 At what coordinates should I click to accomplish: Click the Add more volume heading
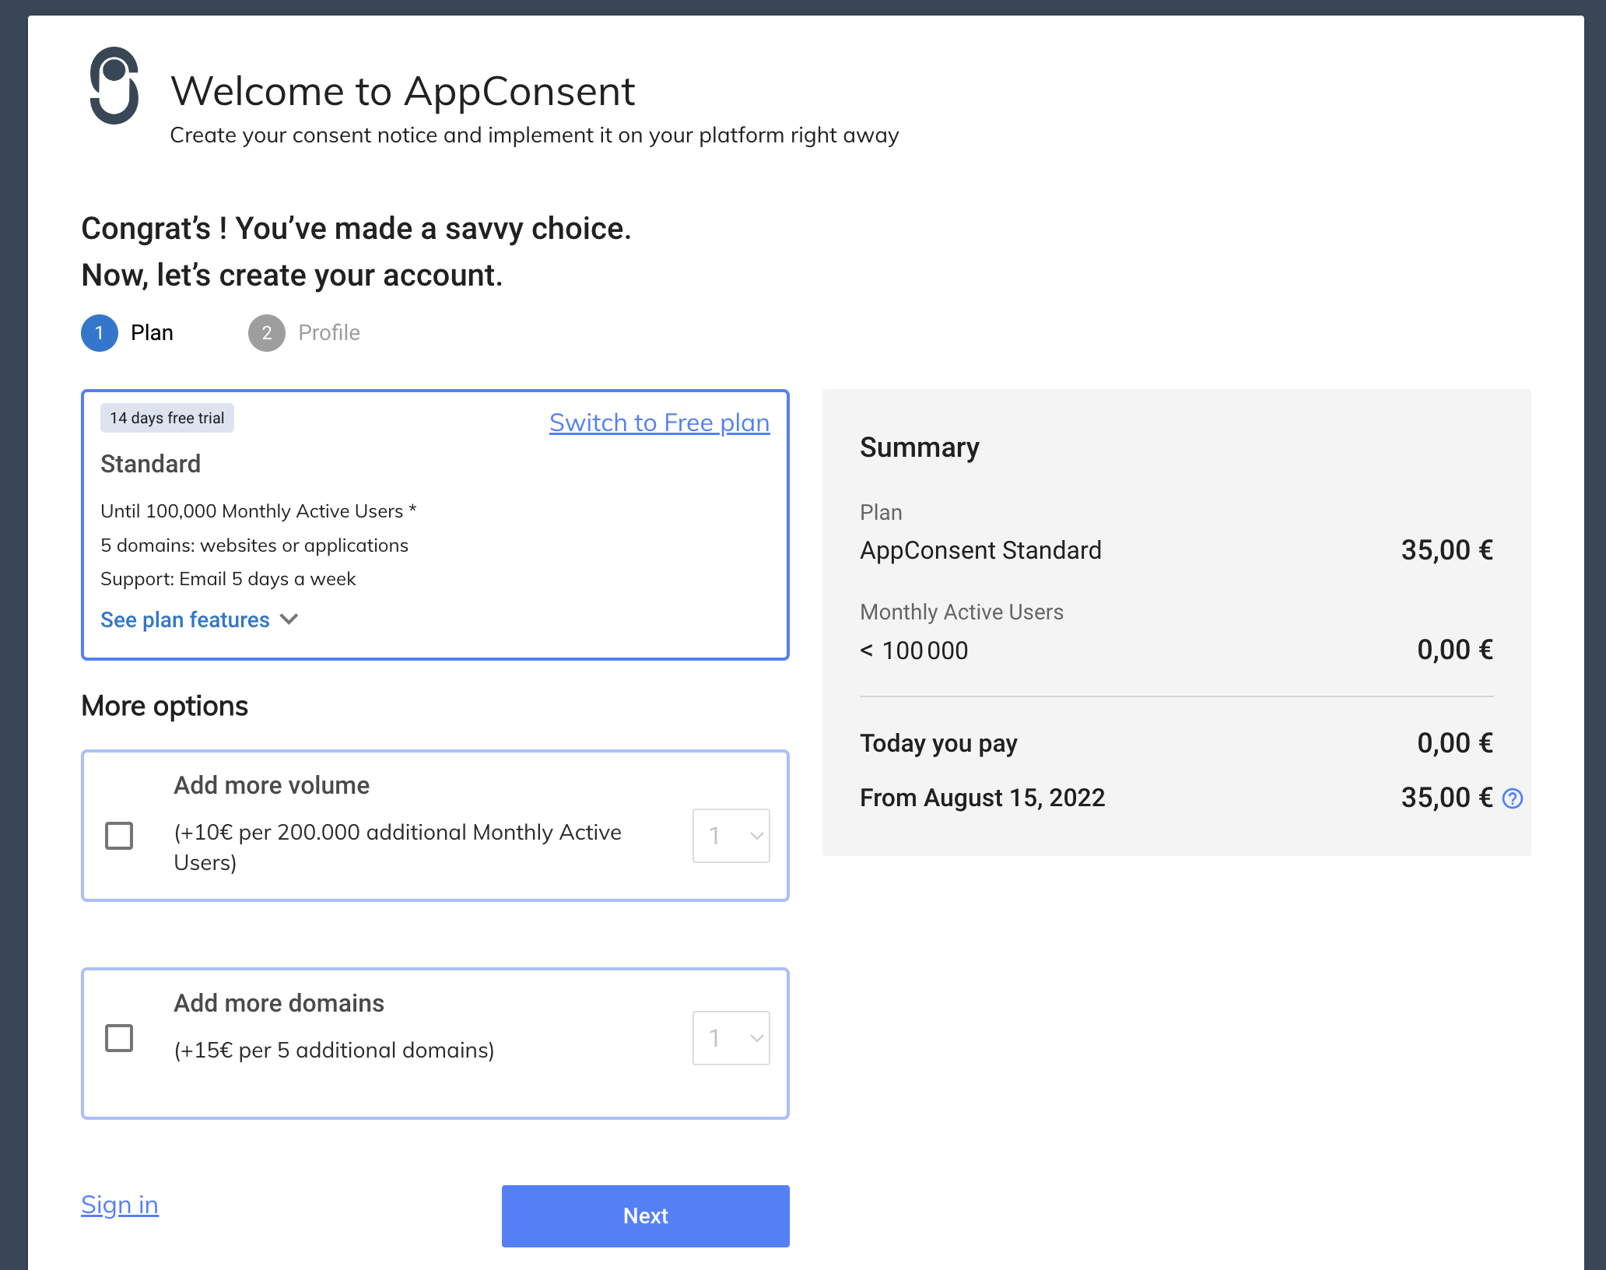272,785
